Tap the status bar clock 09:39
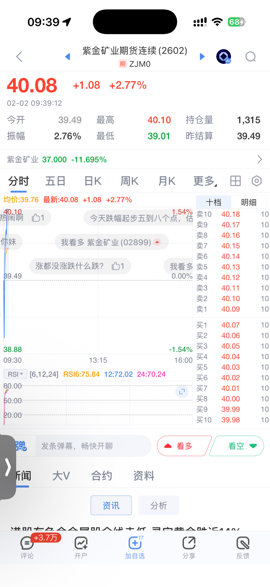 [44, 22]
